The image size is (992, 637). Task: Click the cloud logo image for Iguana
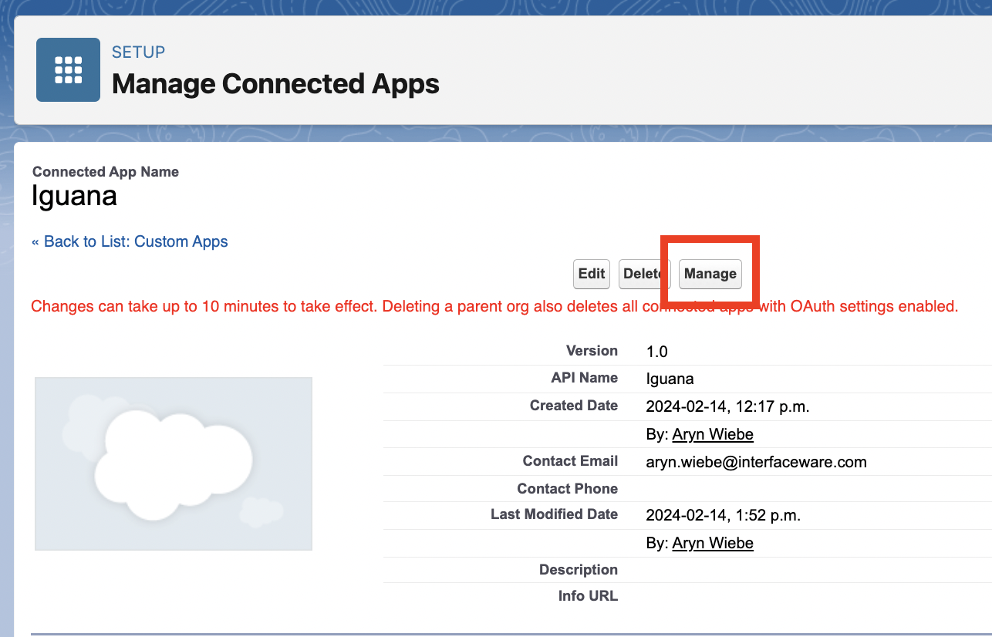(174, 463)
